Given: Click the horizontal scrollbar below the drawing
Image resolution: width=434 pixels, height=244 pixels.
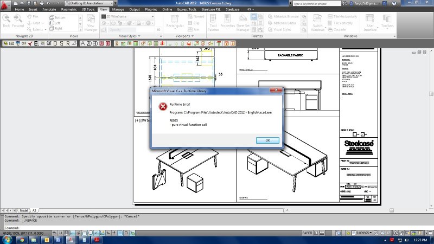Looking at the screenshot, I should [356, 210].
